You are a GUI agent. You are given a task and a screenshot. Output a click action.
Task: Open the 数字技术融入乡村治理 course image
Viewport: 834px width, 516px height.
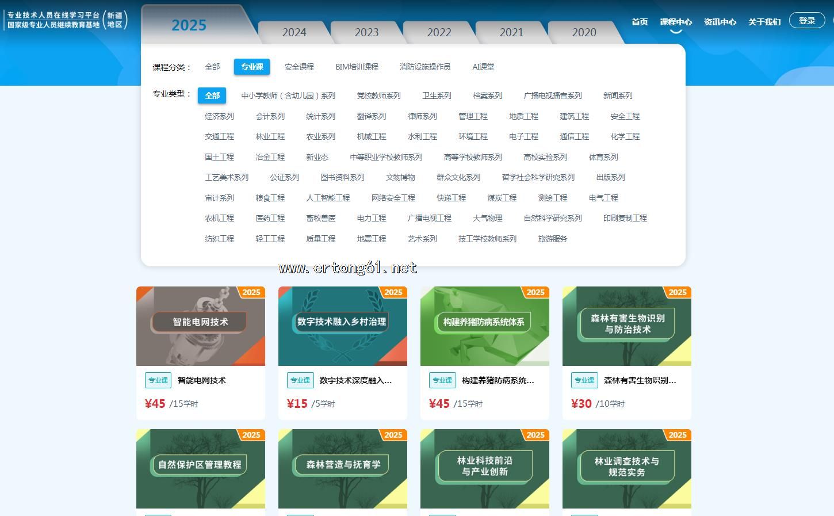(x=342, y=326)
